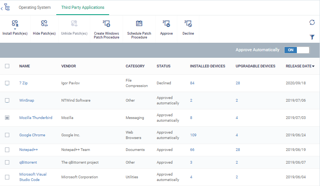The image size is (320, 186).
Task: Turn off Approve Automatically switch
Action: tap(297, 50)
